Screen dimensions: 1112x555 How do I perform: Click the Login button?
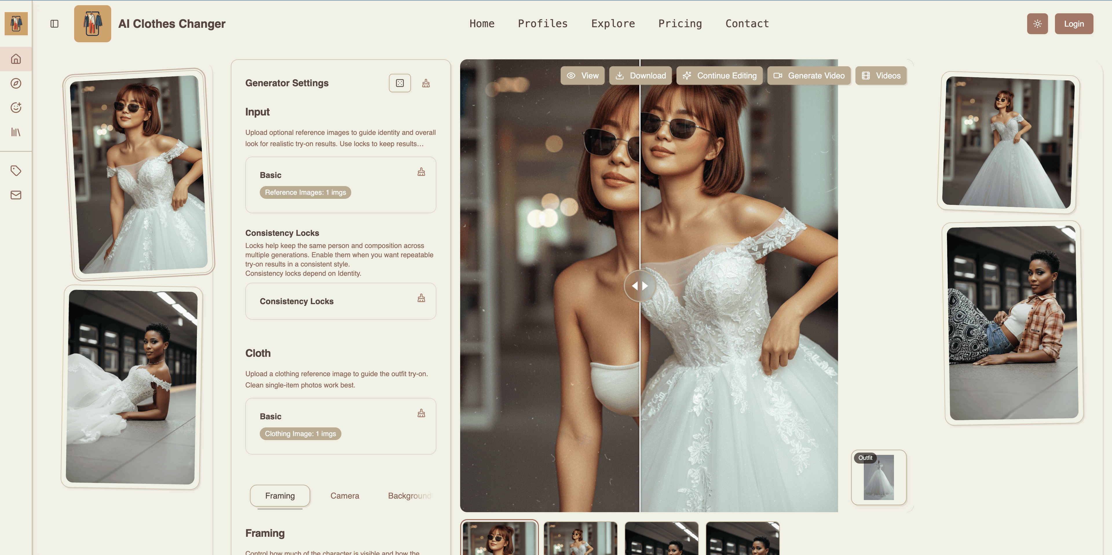click(x=1074, y=24)
